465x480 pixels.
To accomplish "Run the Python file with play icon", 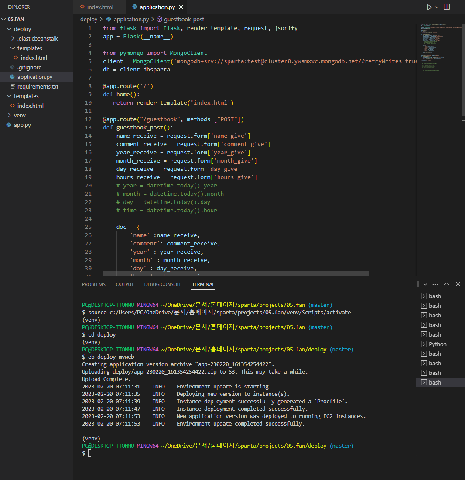I will click(429, 7).
